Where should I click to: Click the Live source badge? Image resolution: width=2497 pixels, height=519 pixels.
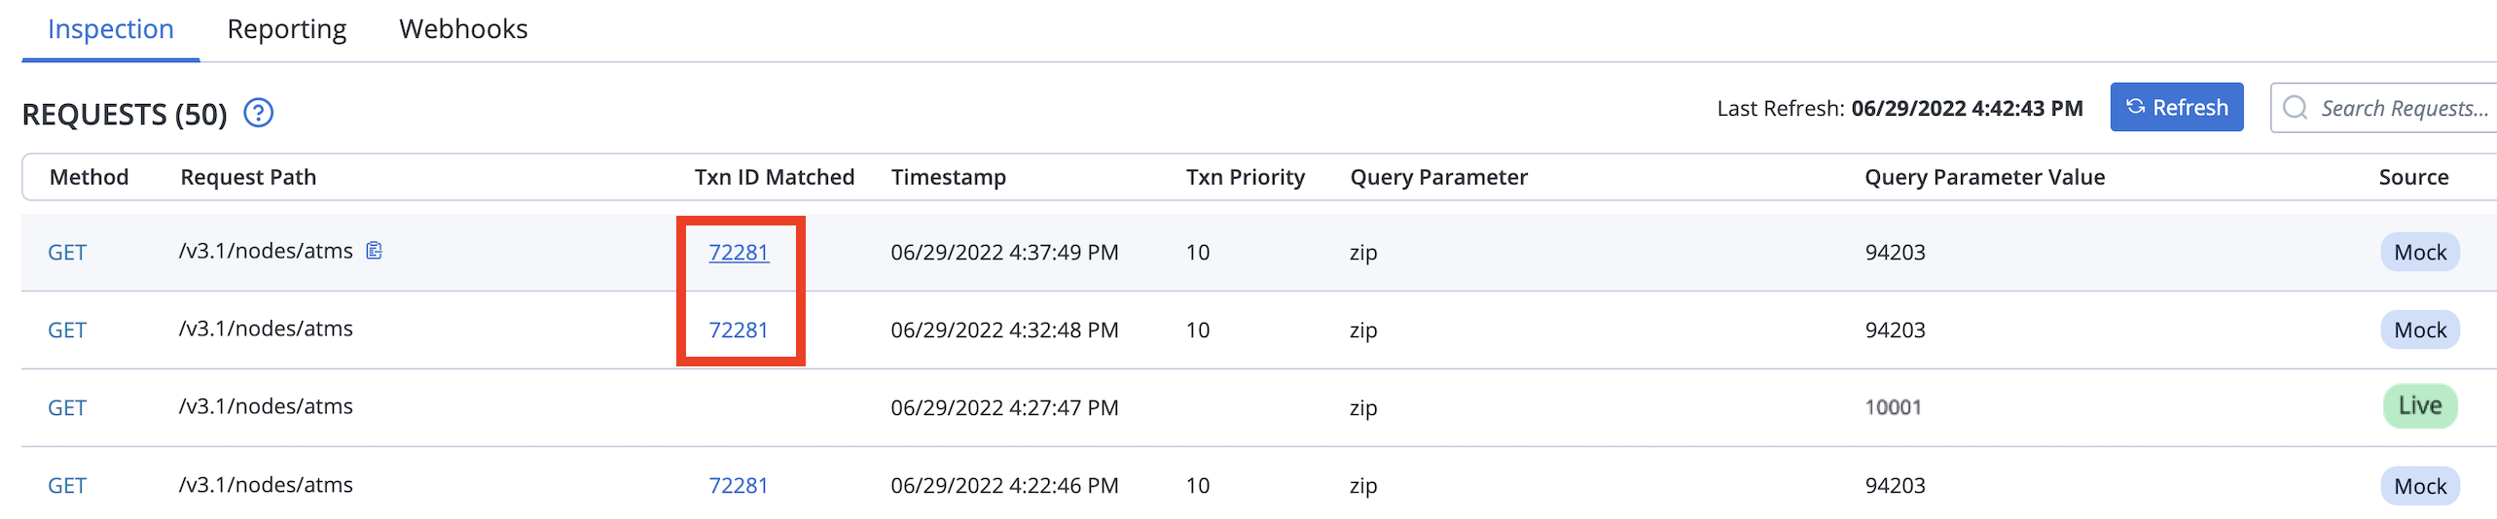tap(2419, 406)
